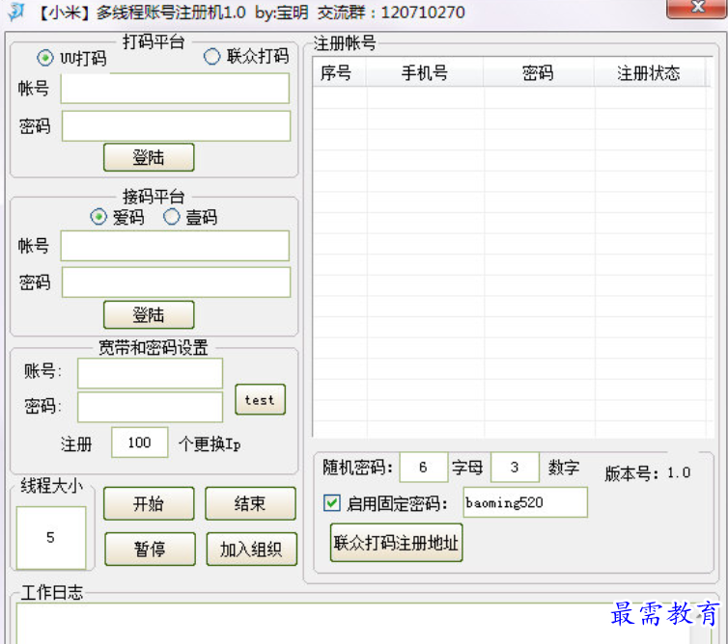Click the 密码 column header in table
Viewport: 728px width, 644px height.
pos(538,73)
